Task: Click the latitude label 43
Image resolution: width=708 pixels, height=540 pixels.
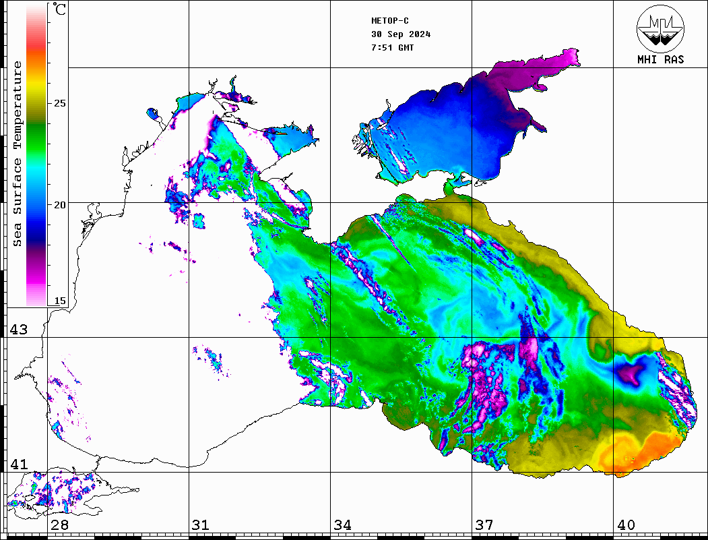Action: coord(19,330)
